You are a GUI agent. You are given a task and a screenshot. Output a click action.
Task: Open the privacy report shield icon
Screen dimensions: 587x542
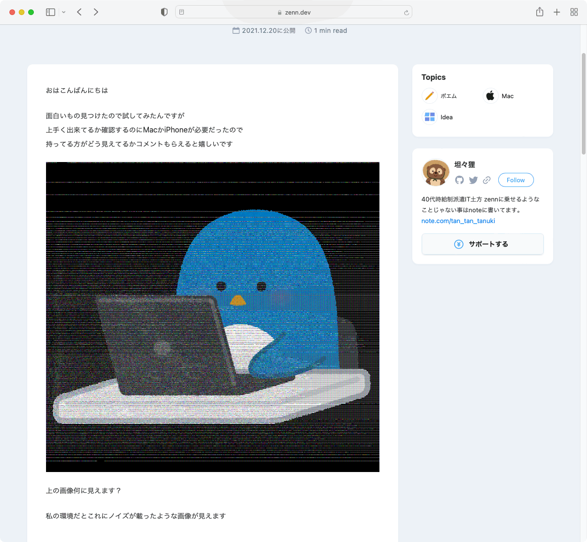coord(164,12)
